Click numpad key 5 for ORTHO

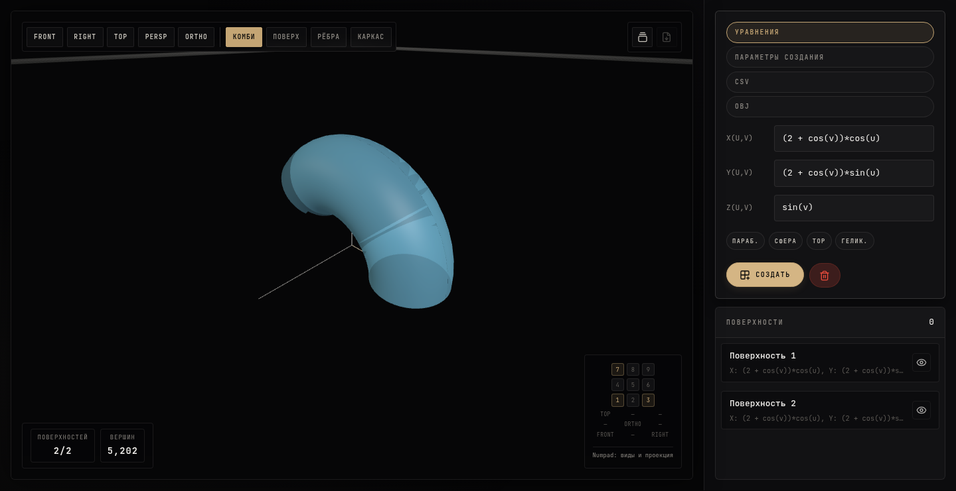click(633, 385)
